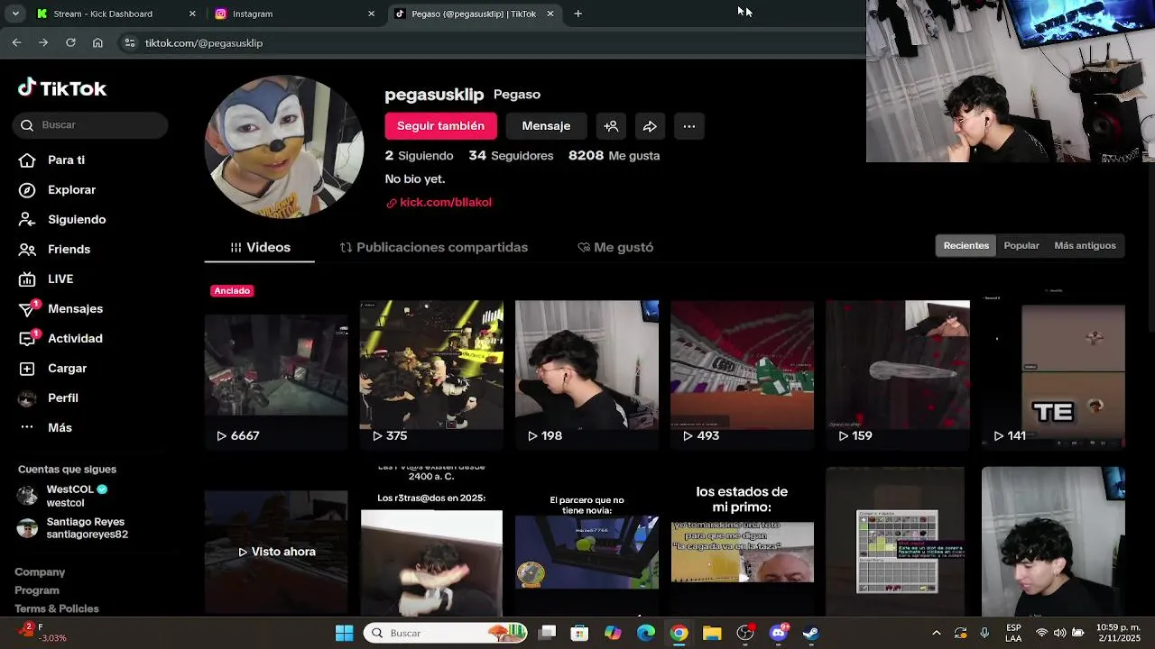The width and height of the screenshot is (1155, 649).
Task: Open the three-dots profile menu
Action: pos(689,126)
